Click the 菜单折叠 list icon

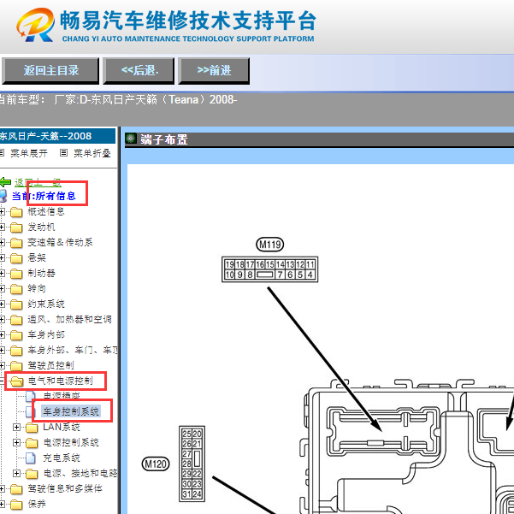coord(64,153)
